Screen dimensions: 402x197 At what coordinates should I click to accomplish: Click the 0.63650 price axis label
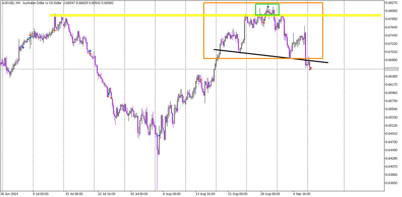tap(392, 183)
